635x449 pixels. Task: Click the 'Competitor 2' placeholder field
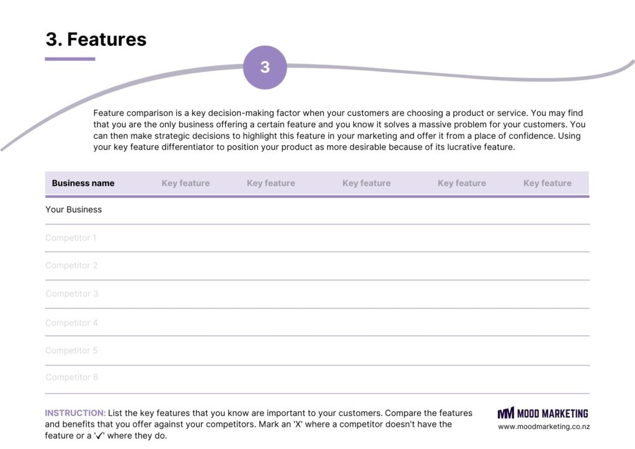coord(71,265)
